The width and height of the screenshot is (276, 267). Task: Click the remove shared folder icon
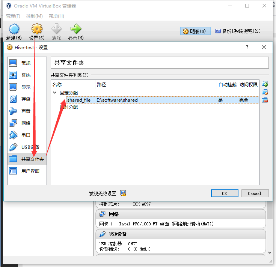[x=265, y=100]
